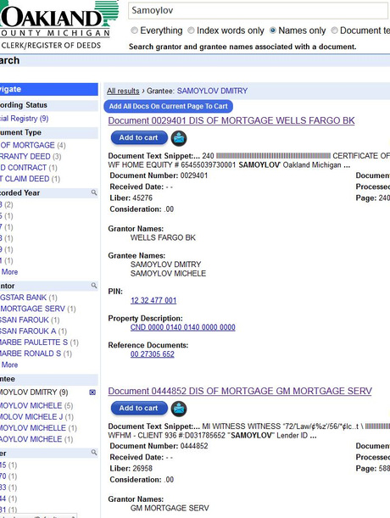This screenshot has width=390, height=518.
Task: Select the Document Type section header
Action: pyautogui.click(x=49, y=132)
